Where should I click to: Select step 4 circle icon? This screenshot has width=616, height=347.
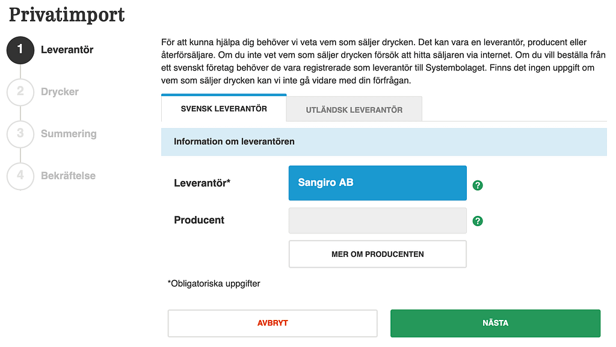click(20, 176)
